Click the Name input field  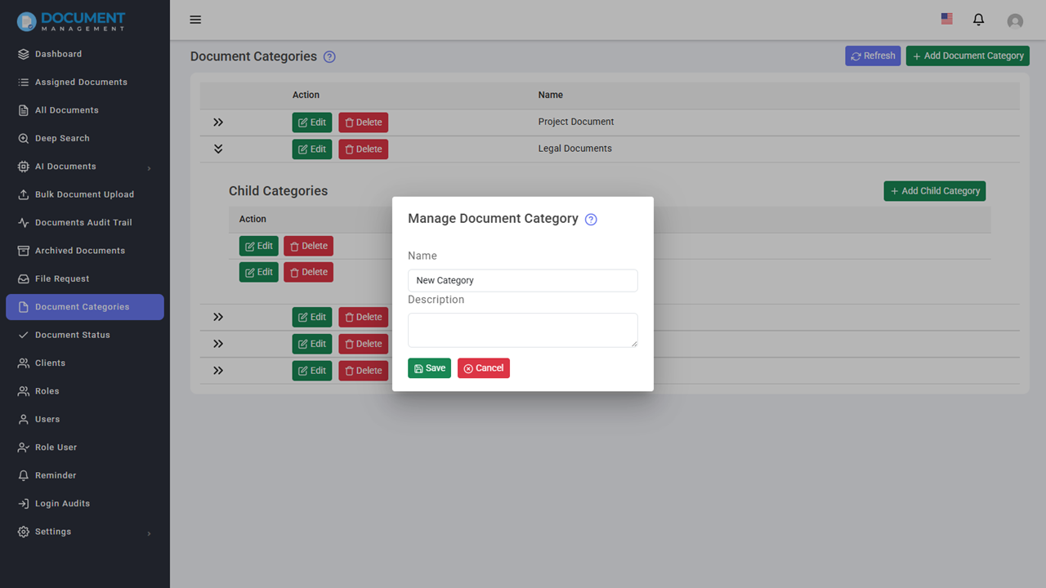point(522,280)
